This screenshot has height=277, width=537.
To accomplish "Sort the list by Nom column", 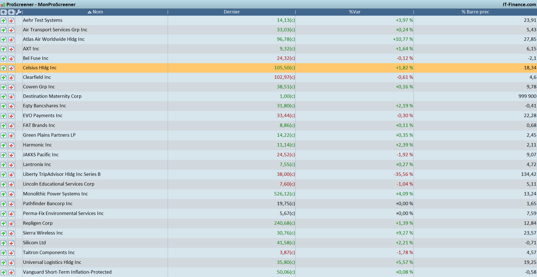I will tap(97, 12).
